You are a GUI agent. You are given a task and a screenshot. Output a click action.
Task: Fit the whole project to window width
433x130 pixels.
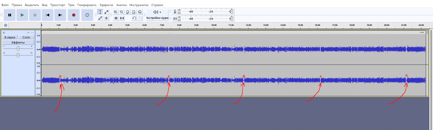134,12
